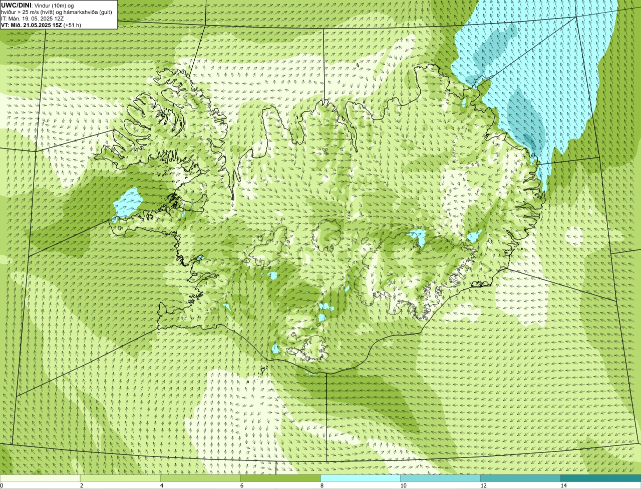Click the legend label "10"

click(x=403, y=485)
